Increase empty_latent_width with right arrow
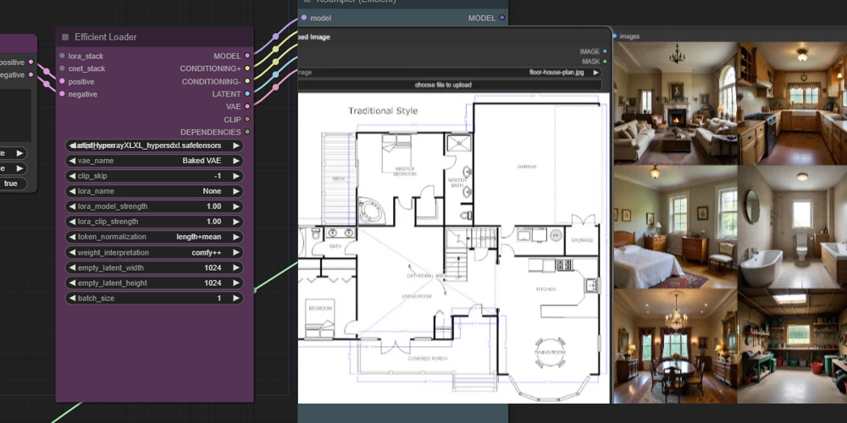The width and height of the screenshot is (847, 423). 236,267
